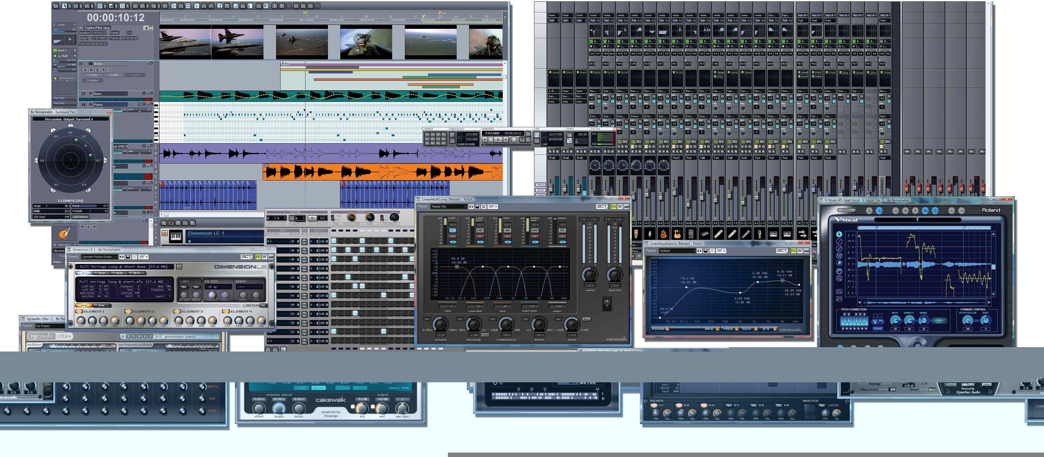The height and width of the screenshot is (457, 1044).
Task: Click the Dimension LE 1 piano keyboard icon
Action: [175, 236]
